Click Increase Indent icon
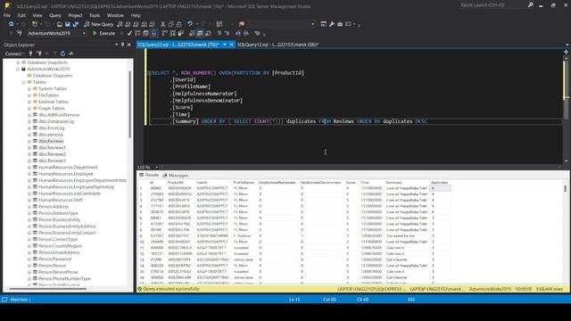Viewport: 571px width, 321px height. point(246,33)
